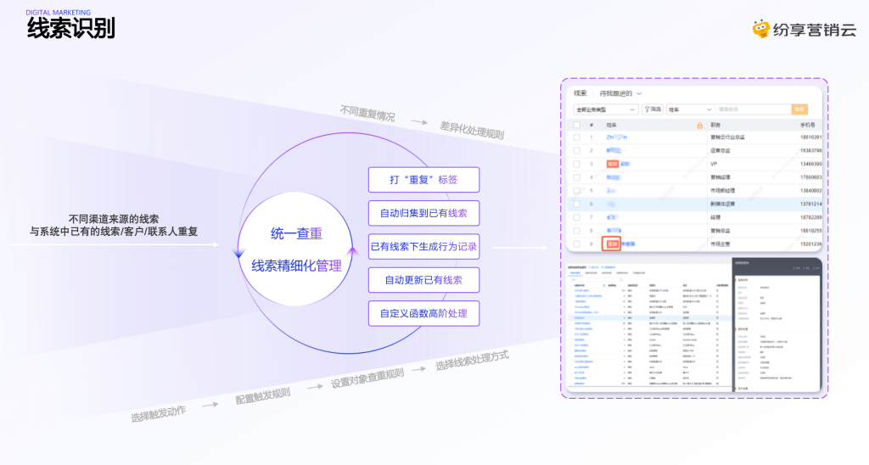
Task: Click the red 重复 tag in row 3
Action: coord(612,164)
